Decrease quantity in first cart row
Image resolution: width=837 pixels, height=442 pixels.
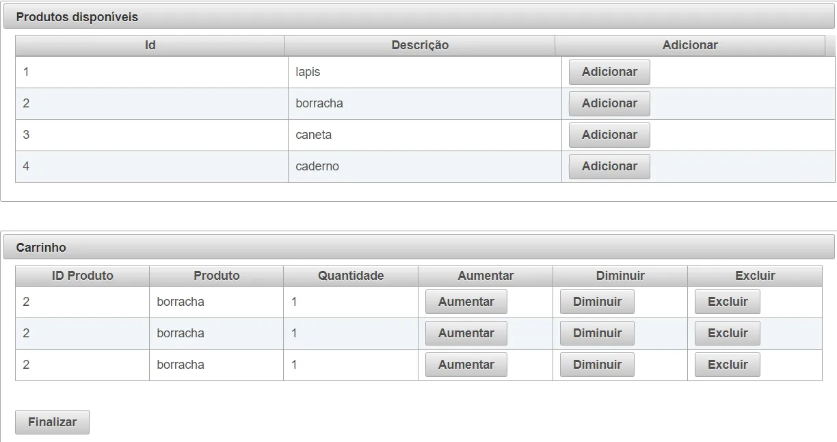(597, 302)
